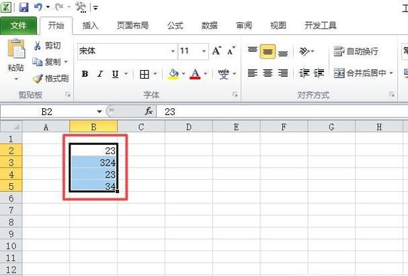Toggle Bold formatting
The image size is (408, 276).
[85, 74]
